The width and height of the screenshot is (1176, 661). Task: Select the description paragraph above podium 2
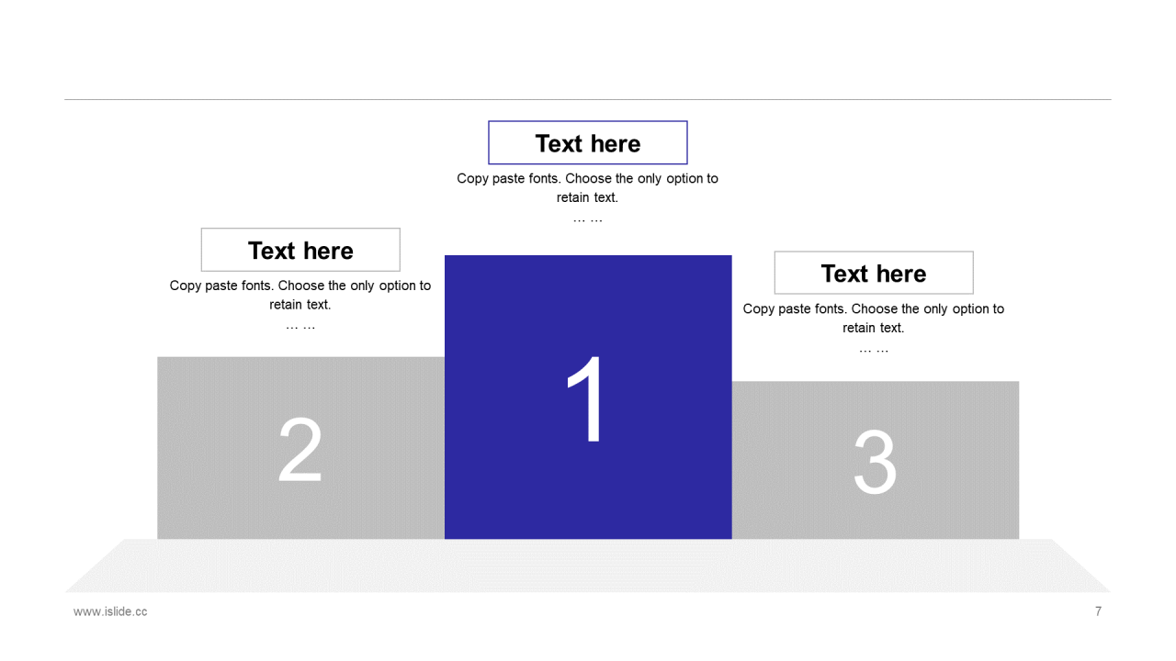click(x=300, y=295)
